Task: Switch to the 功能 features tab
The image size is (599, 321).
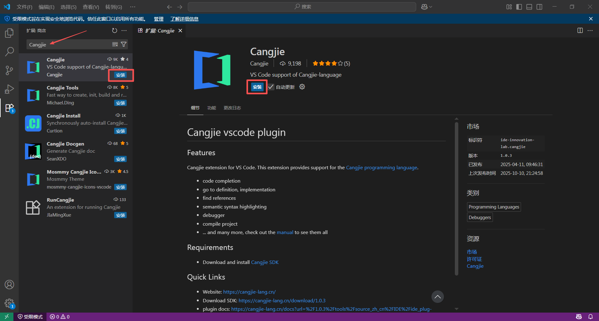Action: (212, 108)
